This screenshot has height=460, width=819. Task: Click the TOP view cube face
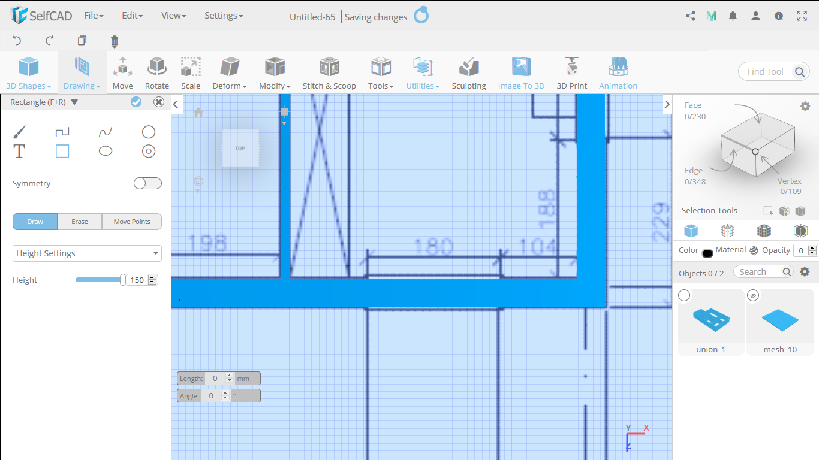point(240,148)
